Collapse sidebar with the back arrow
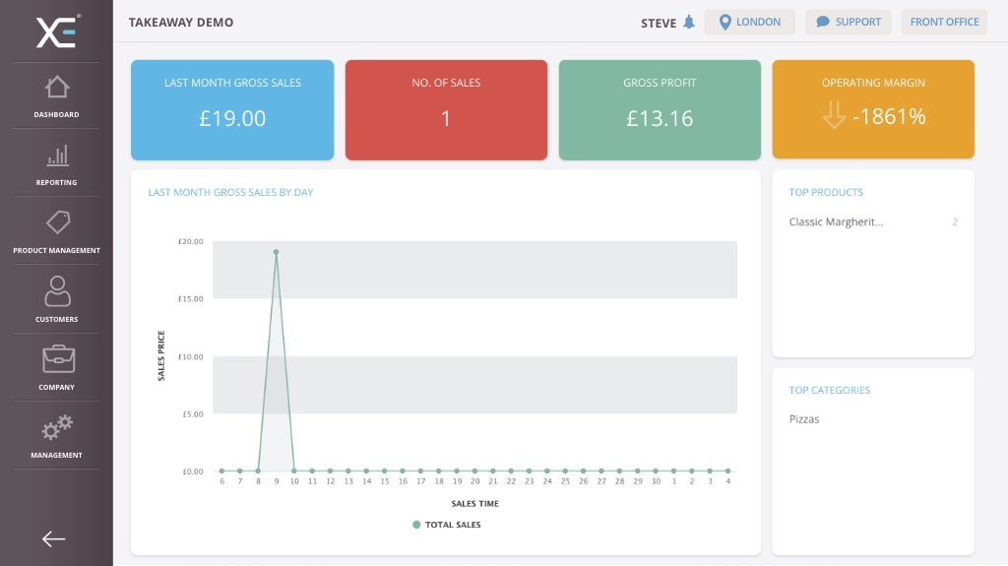 point(54,538)
